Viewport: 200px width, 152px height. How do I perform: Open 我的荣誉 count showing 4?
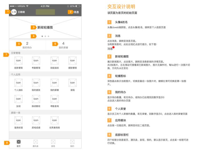pos(63,45)
